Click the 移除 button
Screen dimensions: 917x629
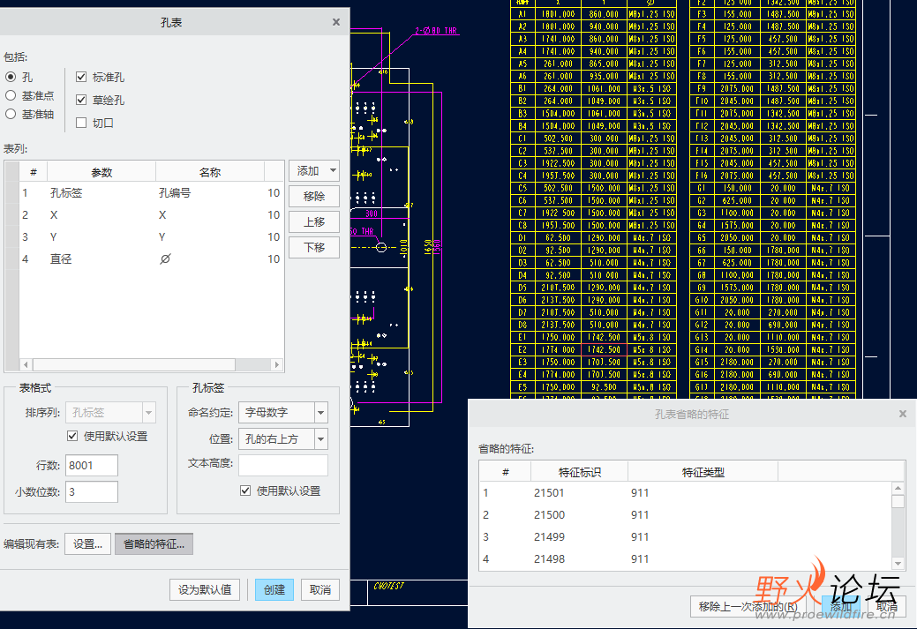pyautogui.click(x=314, y=197)
